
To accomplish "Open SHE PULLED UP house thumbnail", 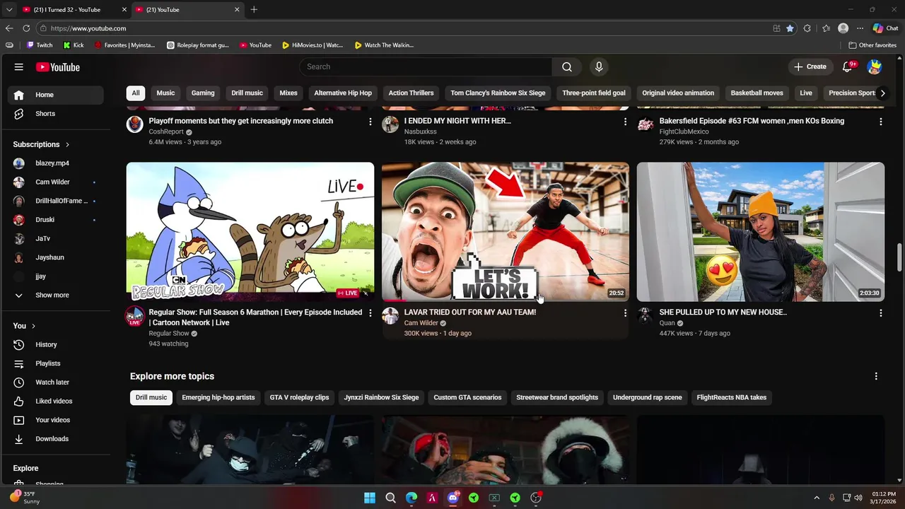I will coord(761,232).
